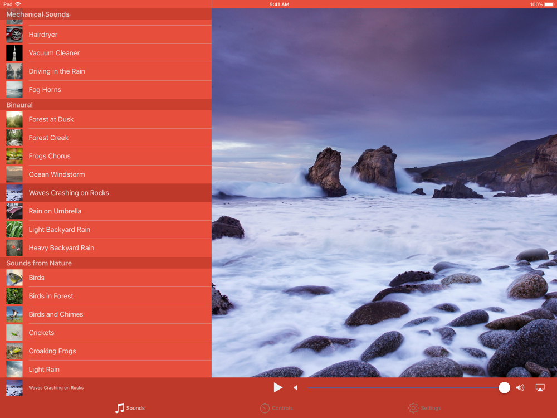Click the volume slider knob
Viewport: 557px width, 418px height.
[x=504, y=388]
